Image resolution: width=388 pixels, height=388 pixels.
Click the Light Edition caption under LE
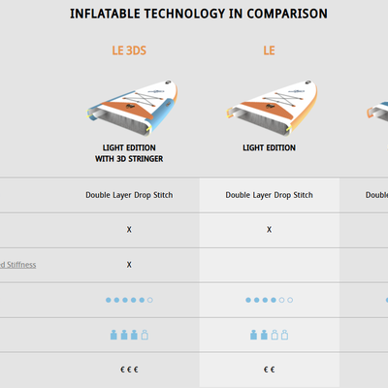point(269,147)
